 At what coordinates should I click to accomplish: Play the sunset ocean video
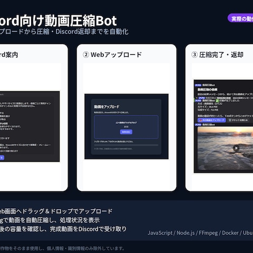point(236,148)
